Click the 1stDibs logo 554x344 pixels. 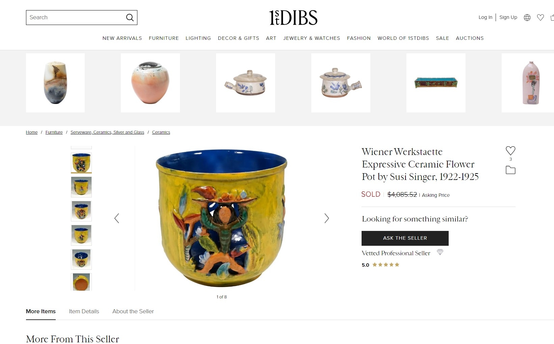tap(293, 18)
